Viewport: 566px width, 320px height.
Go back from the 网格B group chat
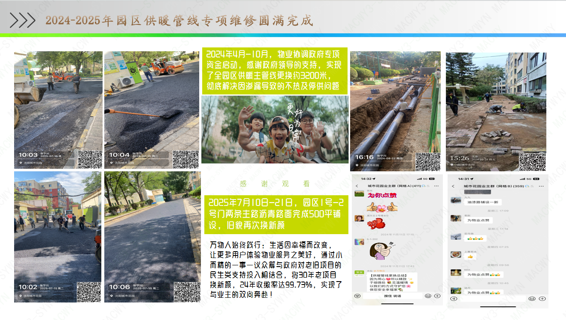[x=453, y=186]
